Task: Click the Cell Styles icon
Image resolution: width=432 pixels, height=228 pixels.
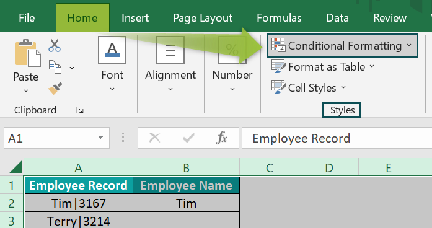Action: pos(278,87)
